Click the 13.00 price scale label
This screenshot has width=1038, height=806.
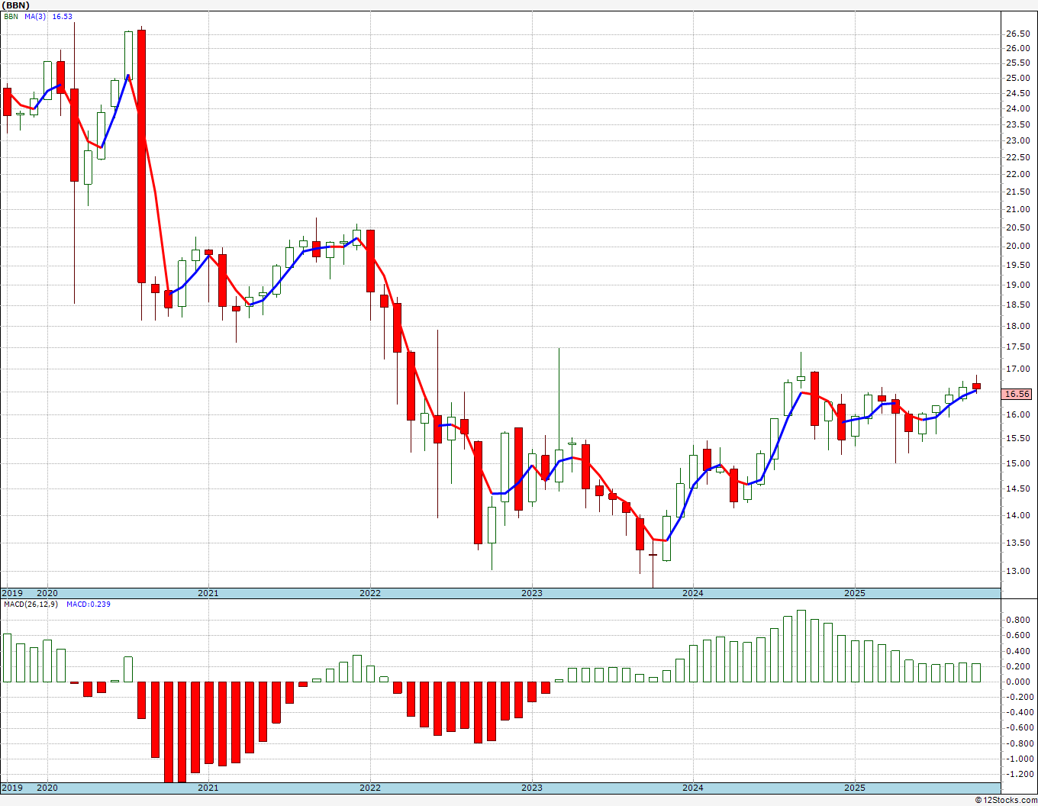point(1017,571)
